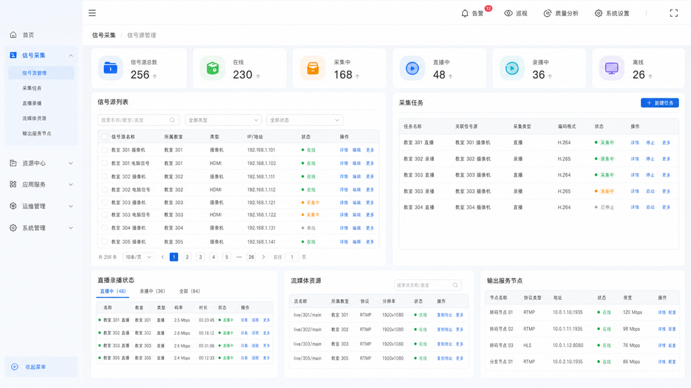
Task: Open 更多 menu for 教室 301 直播 task
Action: (666, 143)
